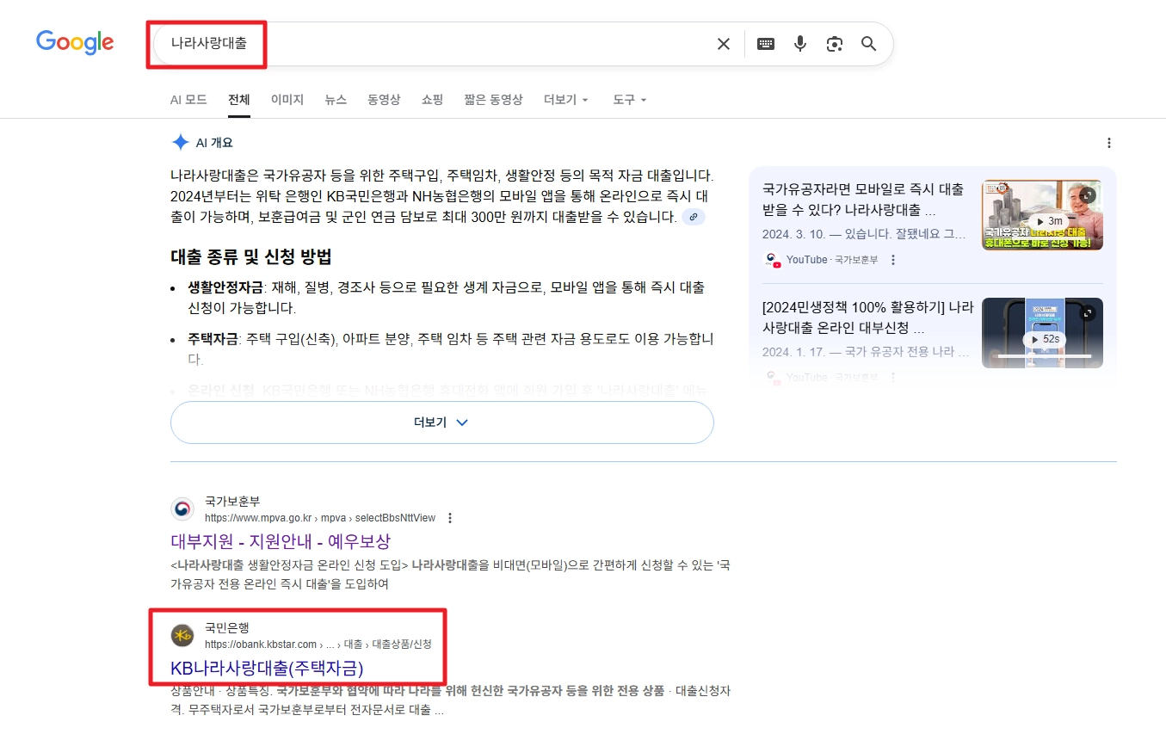Play the first YouTube video thumbnail
This screenshot has width=1166, height=734.
[1041, 214]
